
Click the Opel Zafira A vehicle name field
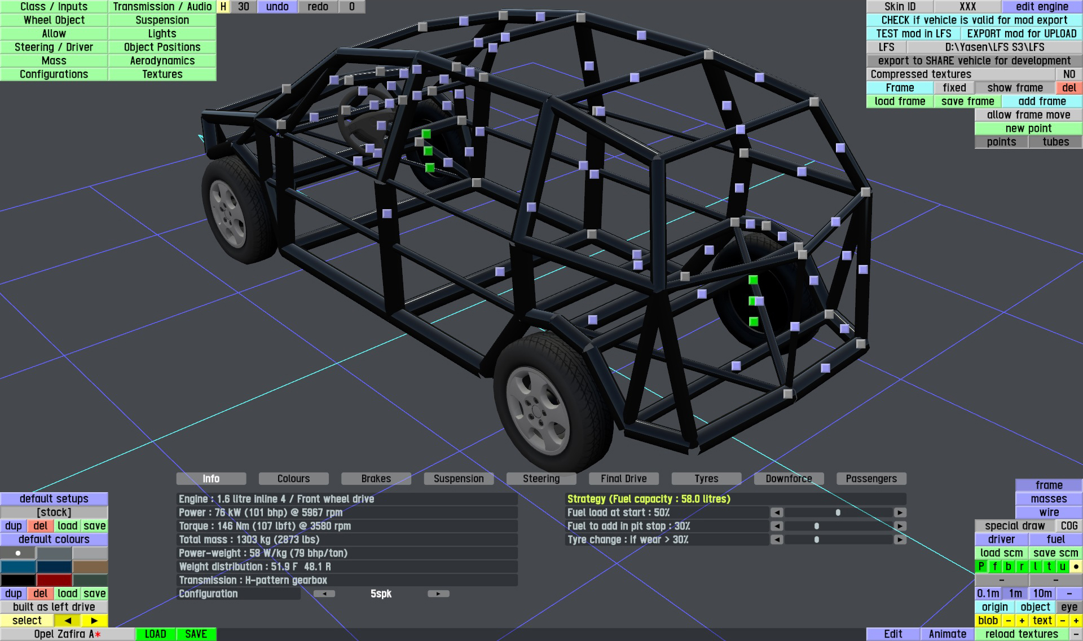click(67, 634)
